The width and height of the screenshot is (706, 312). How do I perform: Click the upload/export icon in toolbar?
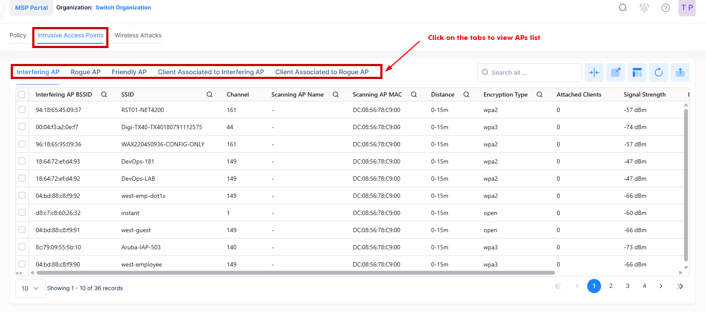click(680, 73)
